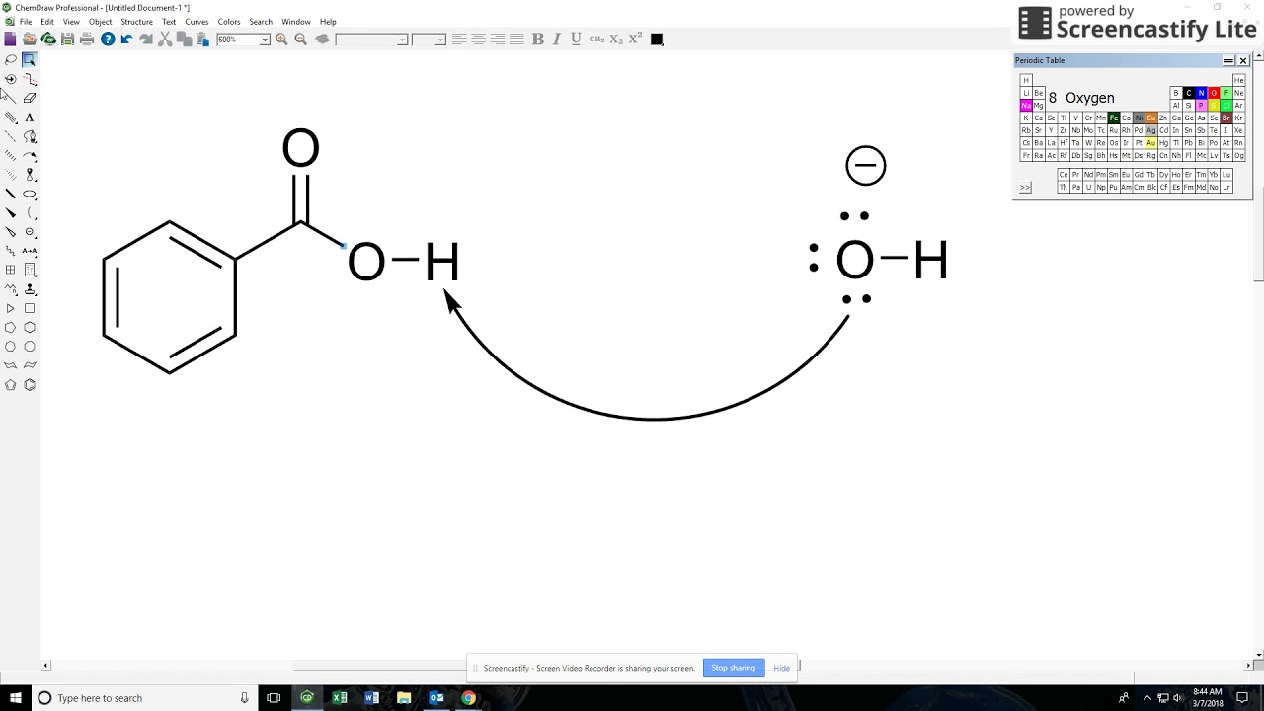Pick the Bold Bond tool
This screenshot has width=1264, height=711.
click(11, 194)
